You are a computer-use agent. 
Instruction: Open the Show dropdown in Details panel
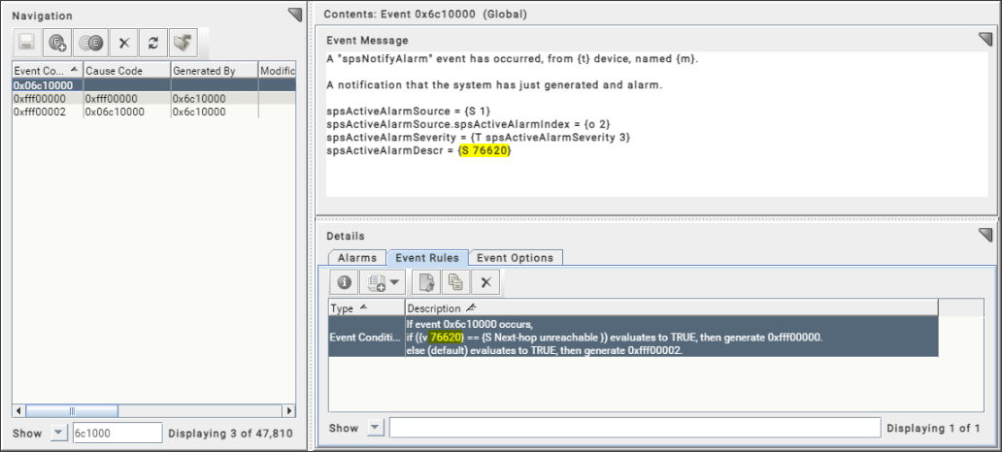[375, 428]
